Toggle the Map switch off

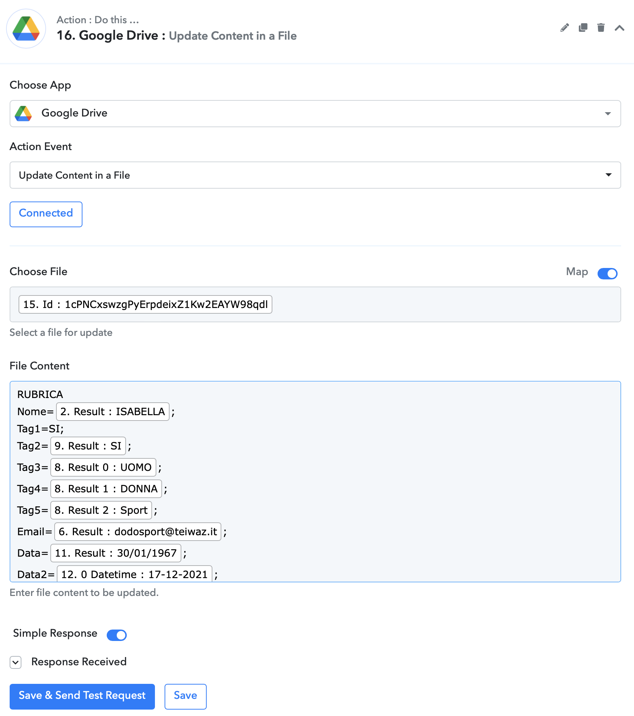608,273
